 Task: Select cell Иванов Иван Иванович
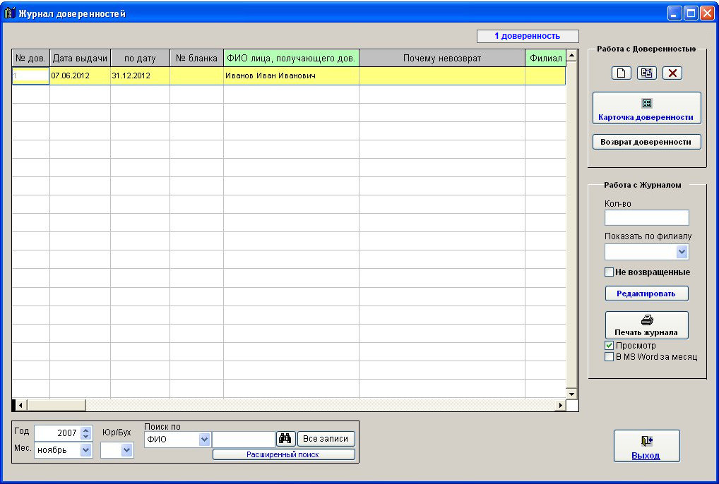[291, 76]
